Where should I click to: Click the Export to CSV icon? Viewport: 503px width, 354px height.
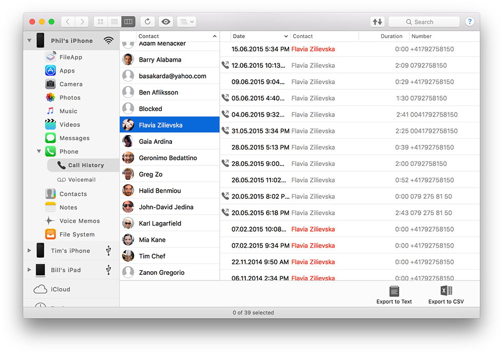point(446,291)
